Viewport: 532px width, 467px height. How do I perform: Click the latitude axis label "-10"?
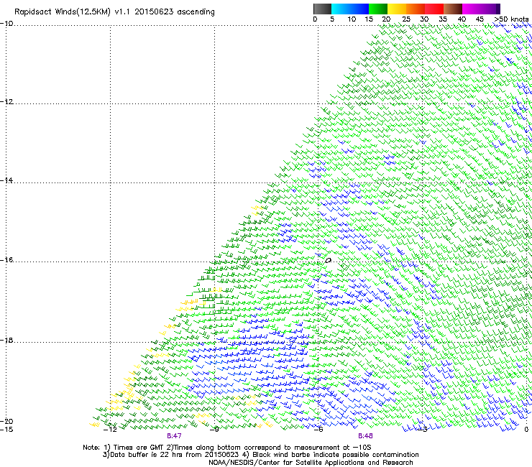[6, 24]
